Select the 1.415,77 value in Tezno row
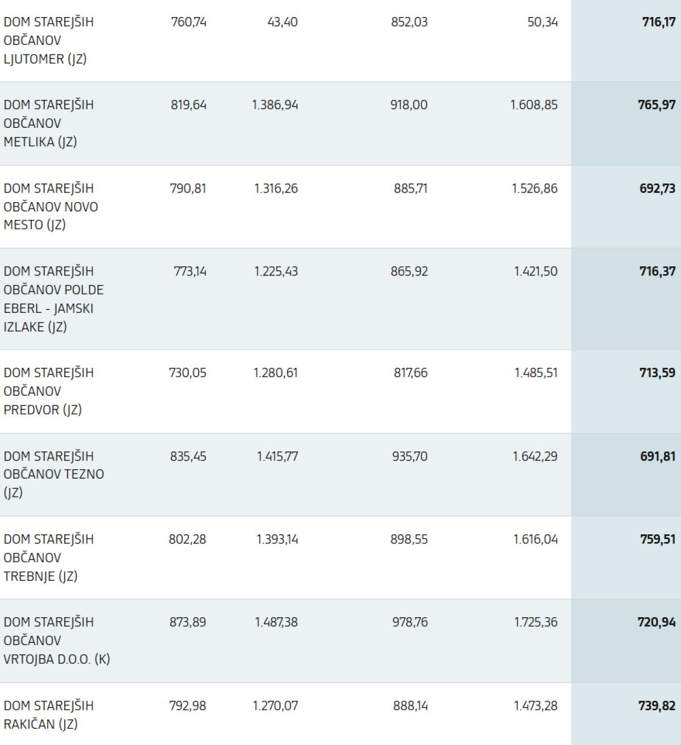 pyautogui.click(x=277, y=457)
